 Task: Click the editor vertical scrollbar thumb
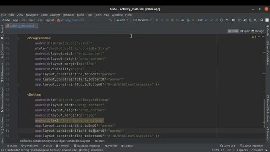click(264, 114)
